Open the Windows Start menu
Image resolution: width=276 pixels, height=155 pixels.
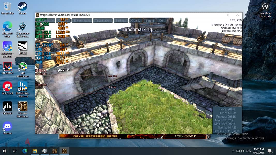(5, 151)
